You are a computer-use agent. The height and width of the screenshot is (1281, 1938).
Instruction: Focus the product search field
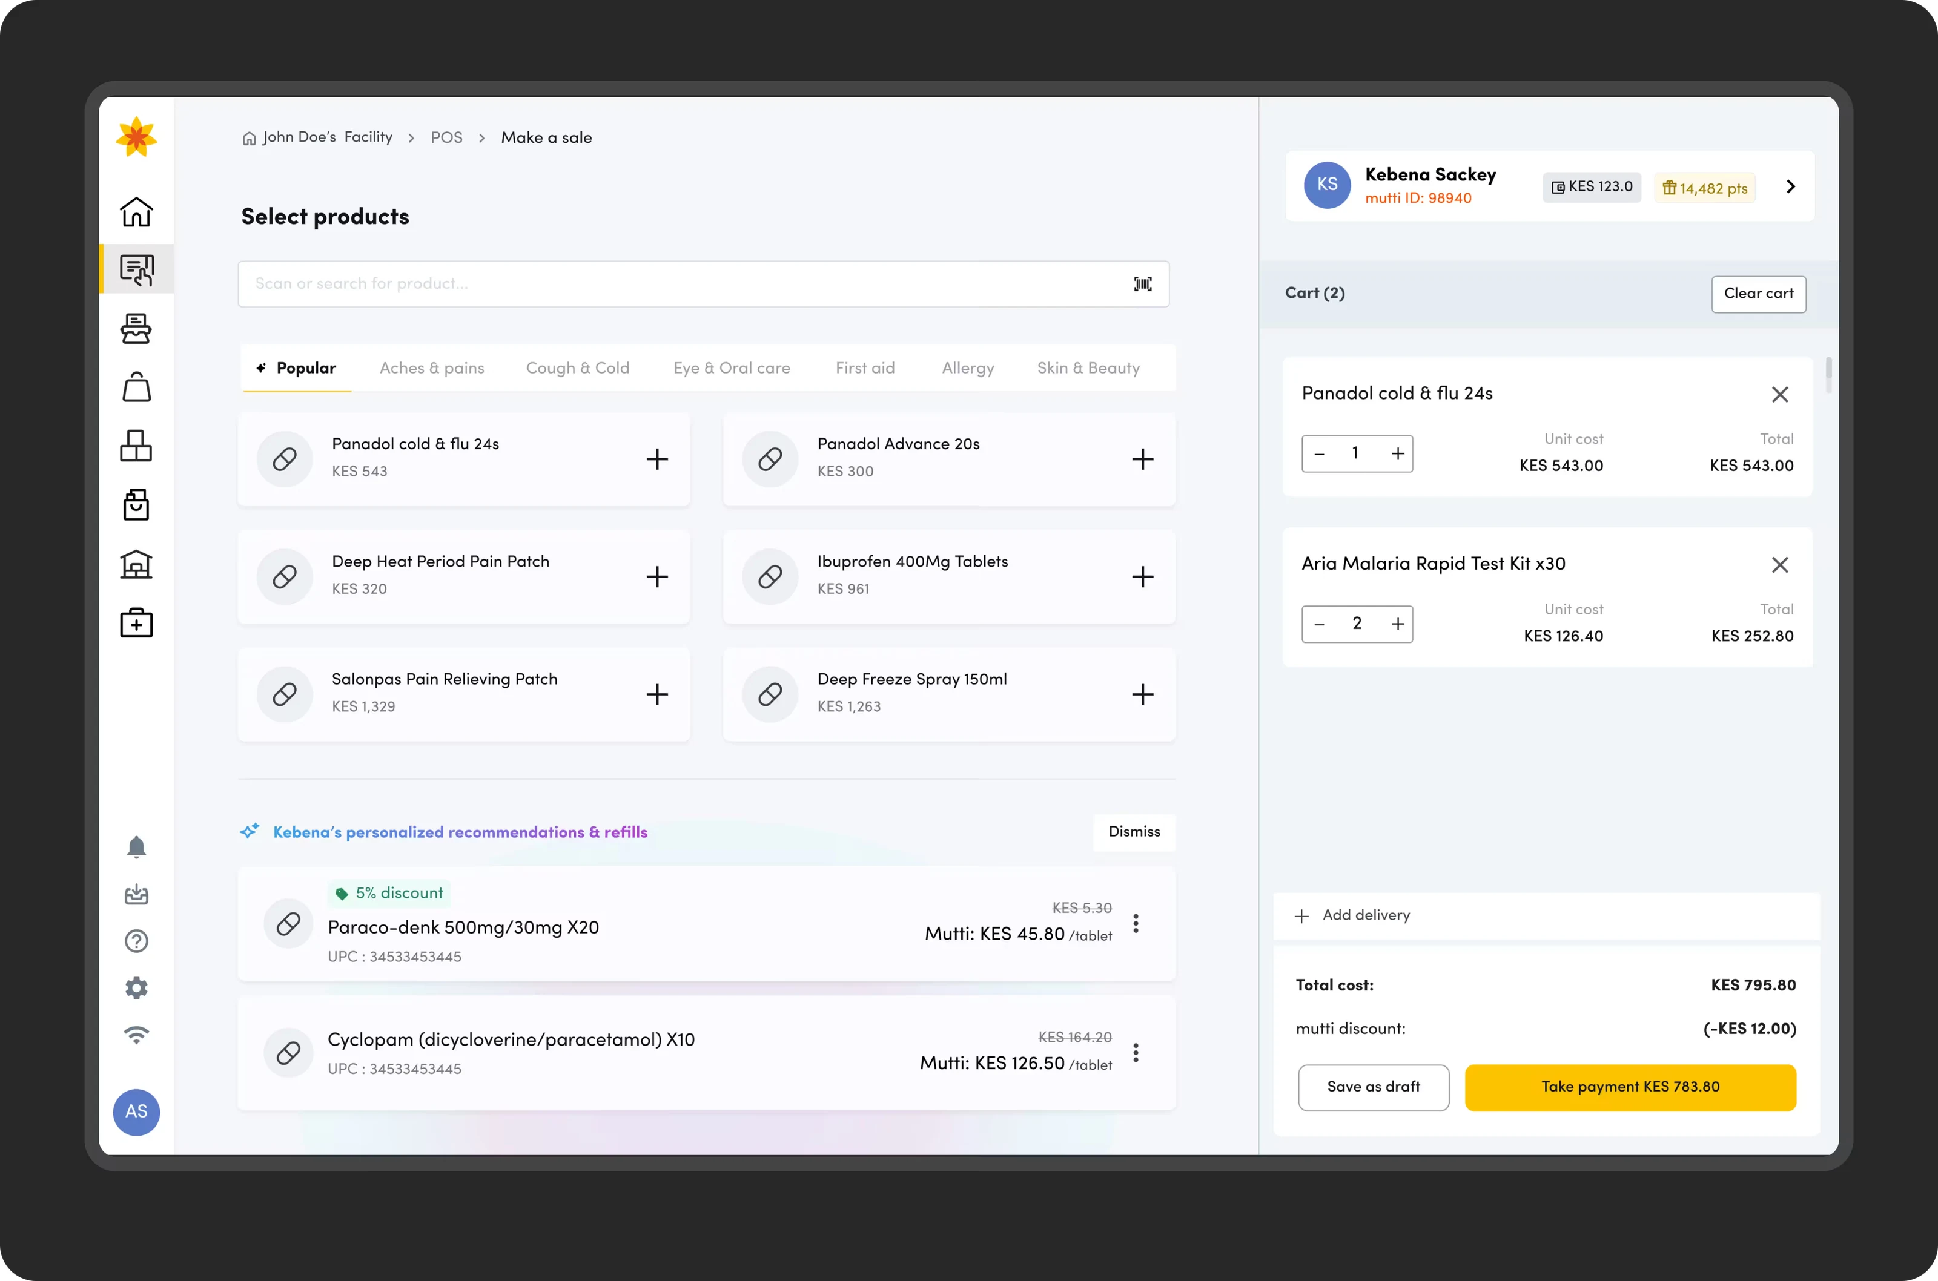coord(703,283)
